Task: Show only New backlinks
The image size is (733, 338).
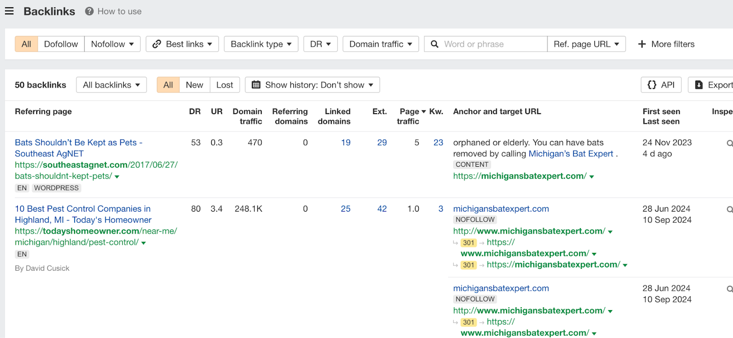Action: (x=195, y=85)
